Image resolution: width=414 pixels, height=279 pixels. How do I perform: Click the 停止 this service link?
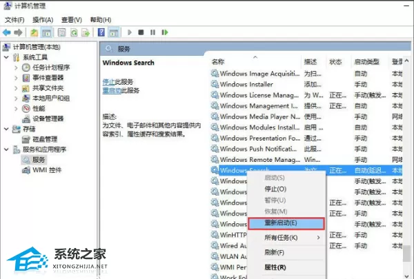(109, 82)
